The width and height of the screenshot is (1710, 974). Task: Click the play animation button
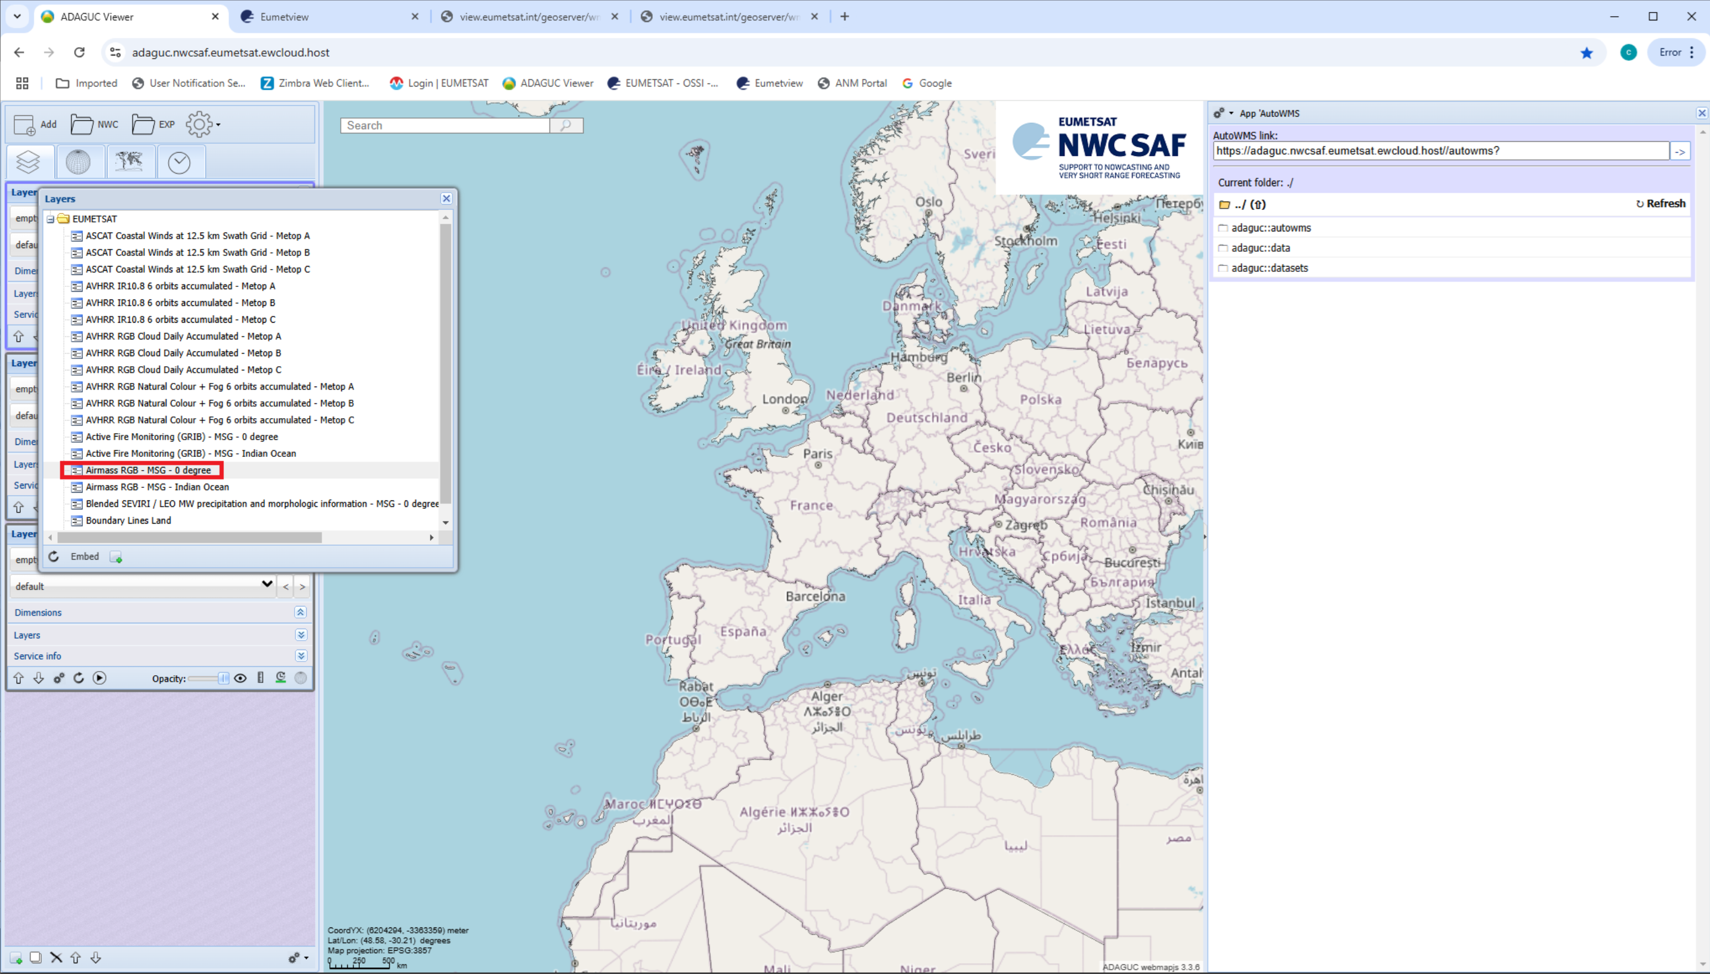[x=100, y=678]
